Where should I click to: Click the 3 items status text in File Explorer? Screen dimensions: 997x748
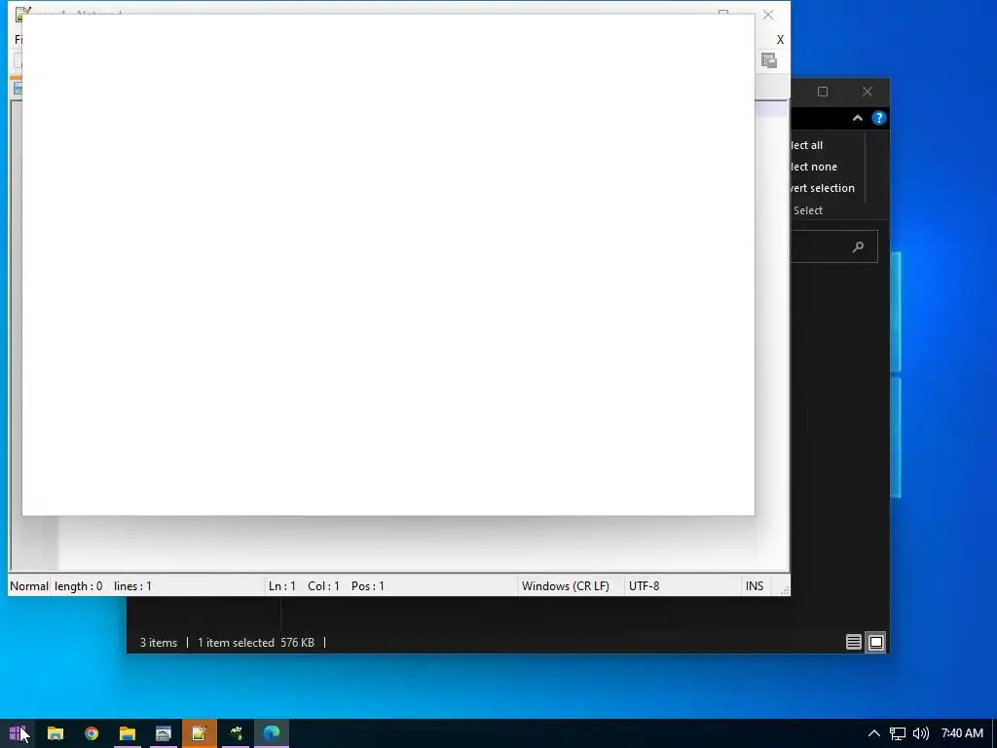(x=159, y=643)
